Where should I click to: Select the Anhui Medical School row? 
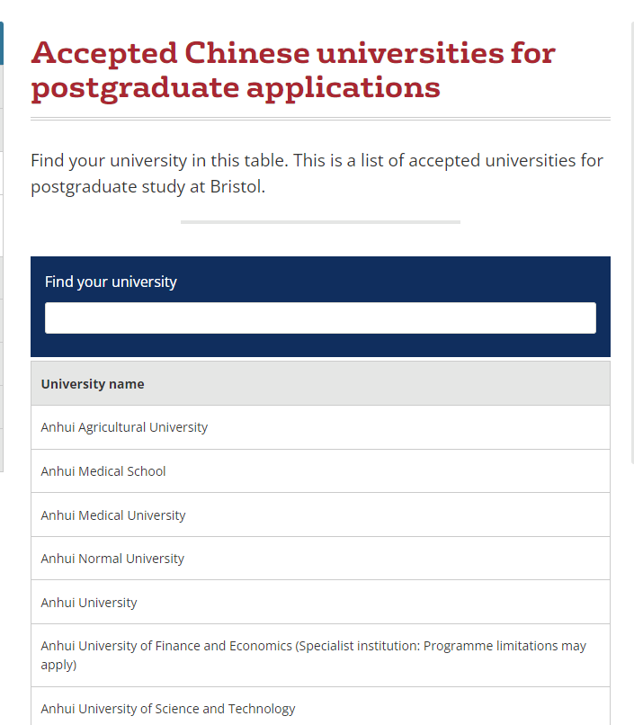pyautogui.click(x=320, y=470)
